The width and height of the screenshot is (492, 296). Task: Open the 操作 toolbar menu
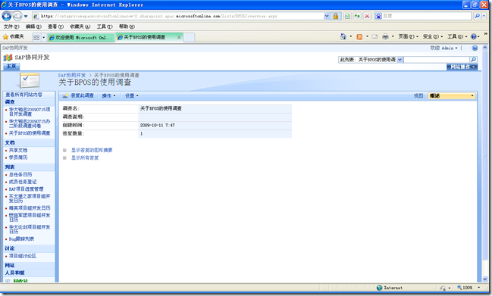(108, 96)
